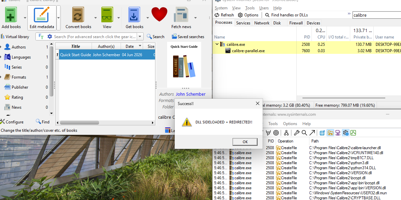Click the System Informer calibre search field

pyautogui.click(x=377, y=15)
